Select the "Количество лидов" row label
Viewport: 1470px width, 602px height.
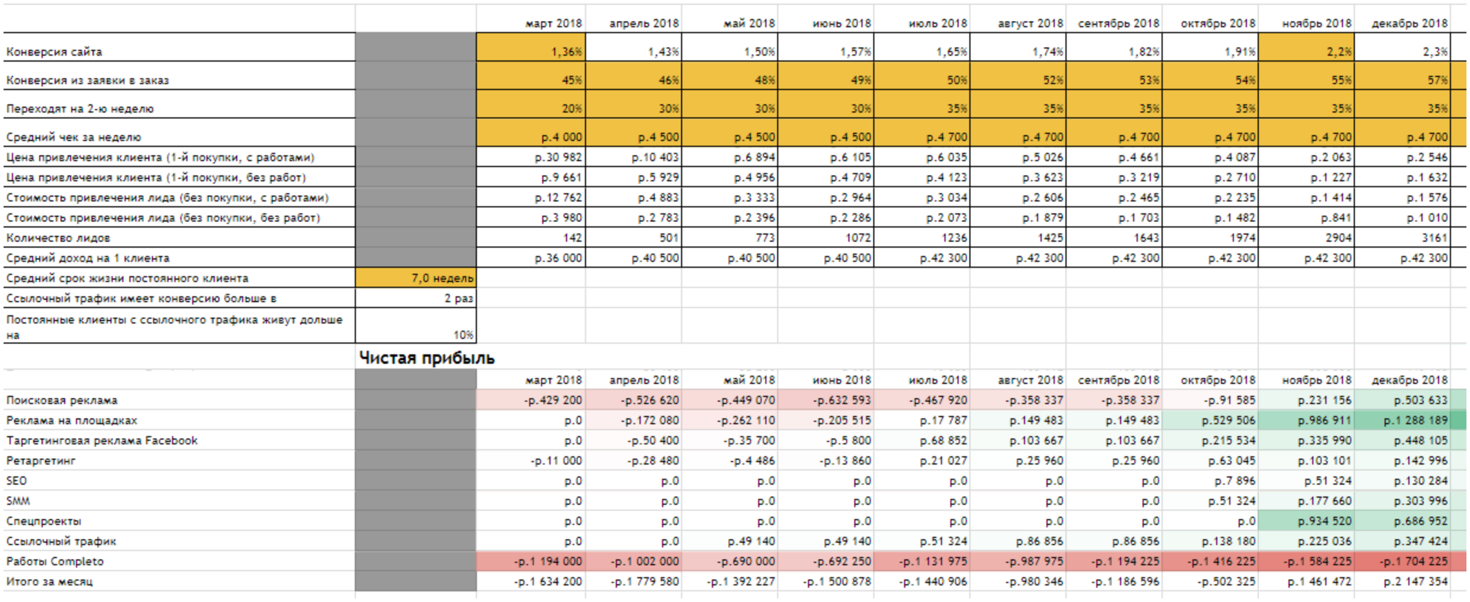click(x=58, y=238)
